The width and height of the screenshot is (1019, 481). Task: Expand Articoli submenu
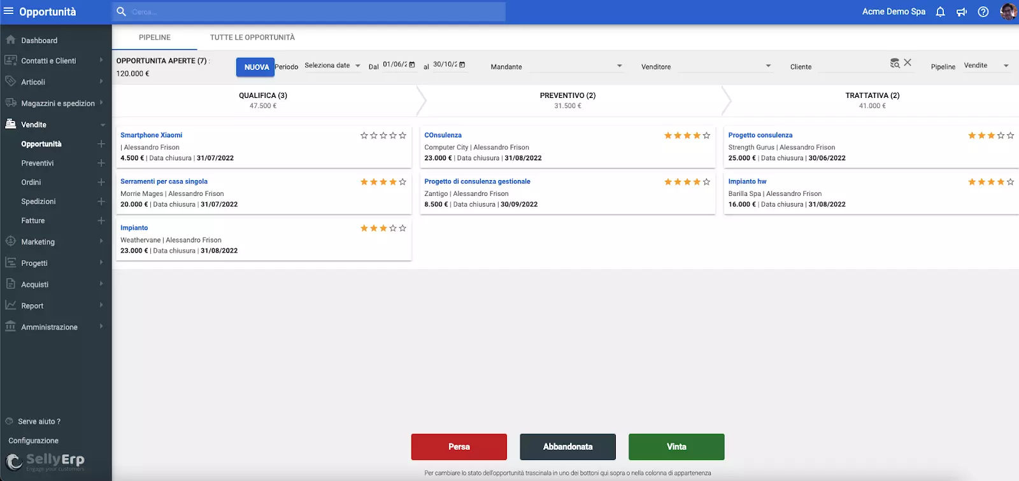(x=101, y=81)
